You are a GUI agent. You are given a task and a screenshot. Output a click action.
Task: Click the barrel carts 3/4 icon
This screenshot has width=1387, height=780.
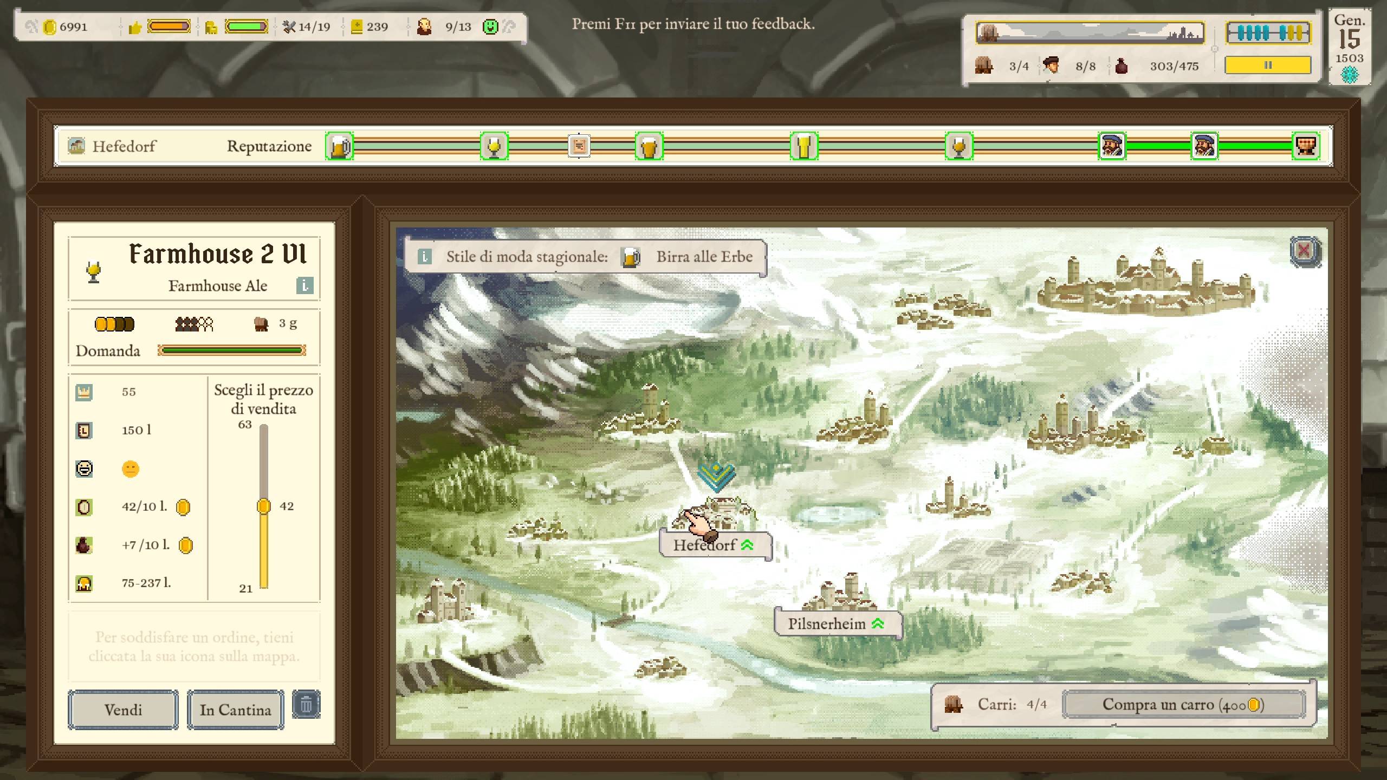click(984, 66)
